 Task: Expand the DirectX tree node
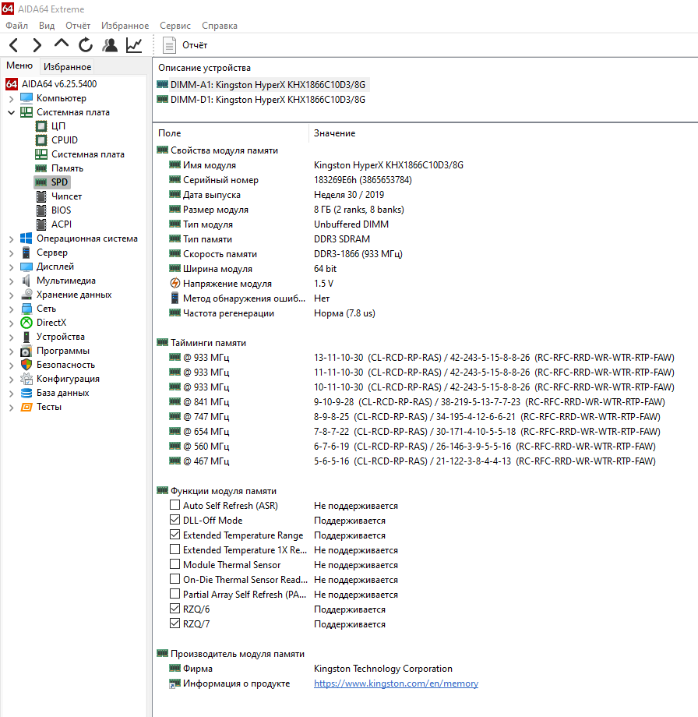(12, 323)
